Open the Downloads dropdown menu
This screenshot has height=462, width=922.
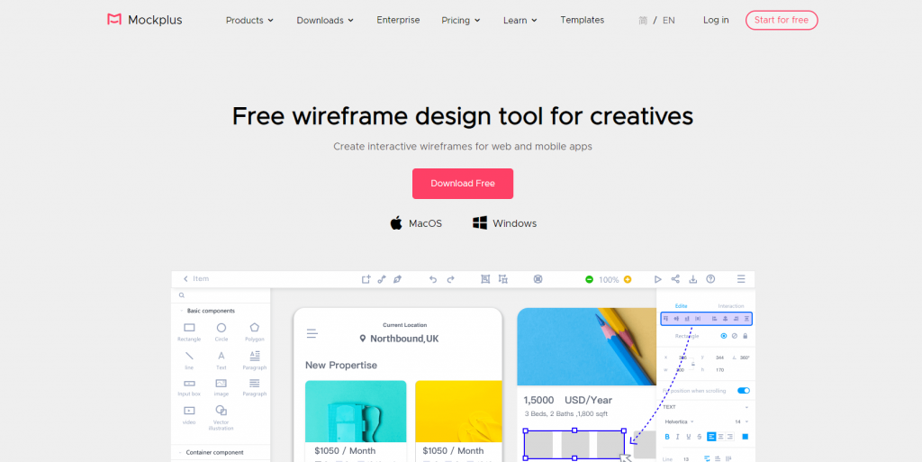325,20
